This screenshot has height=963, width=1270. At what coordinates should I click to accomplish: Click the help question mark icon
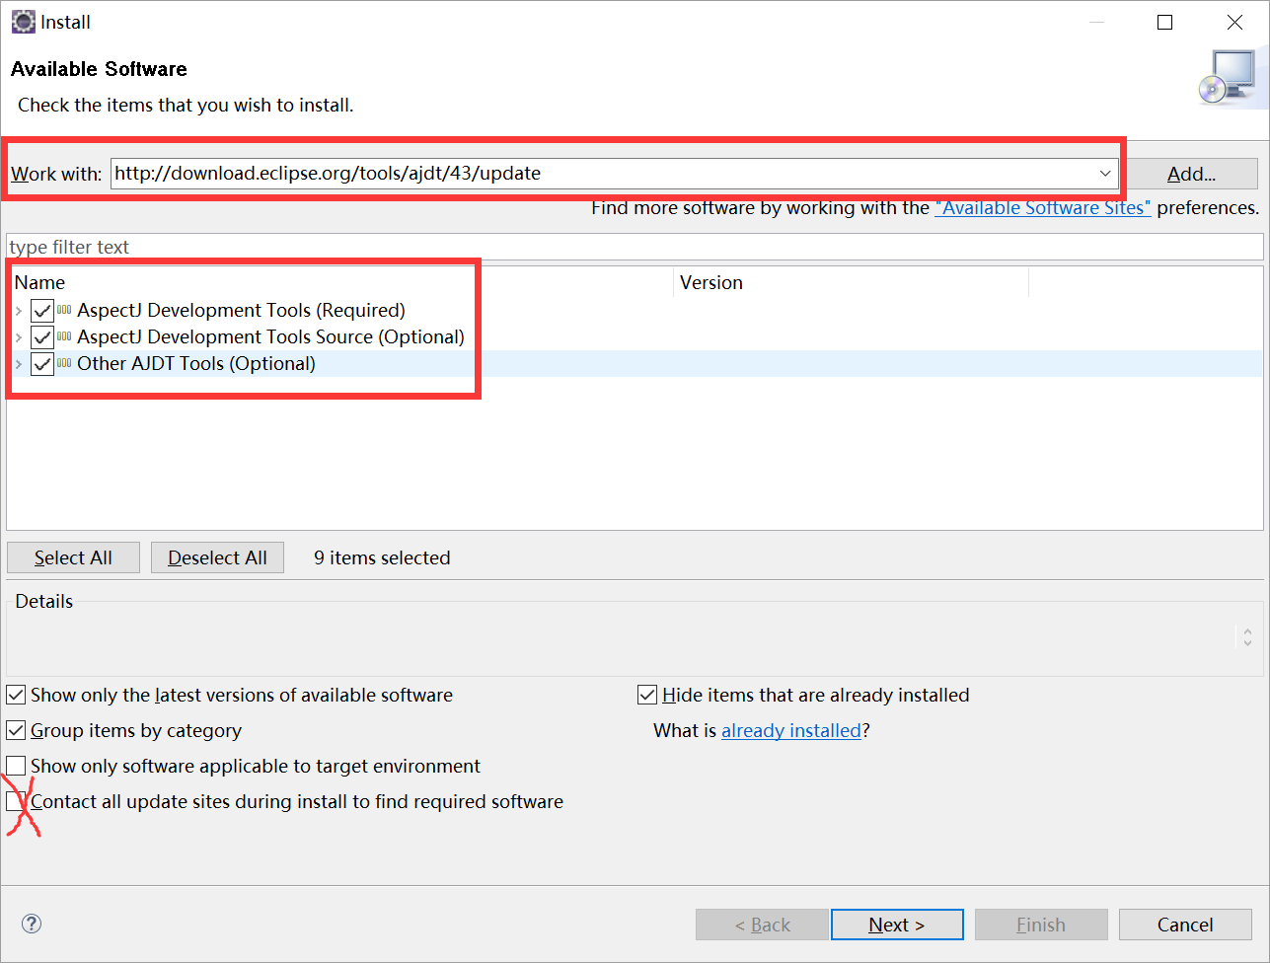click(x=32, y=924)
